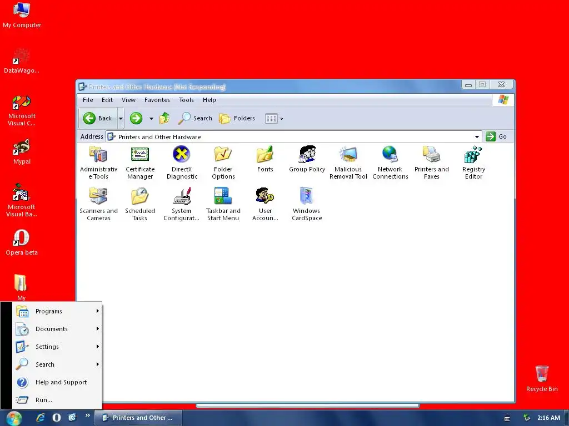This screenshot has height=426, width=569.
Task: Open the File menu
Action: 88,100
